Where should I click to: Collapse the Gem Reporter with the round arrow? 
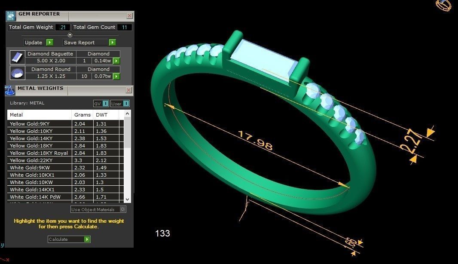(x=70, y=35)
